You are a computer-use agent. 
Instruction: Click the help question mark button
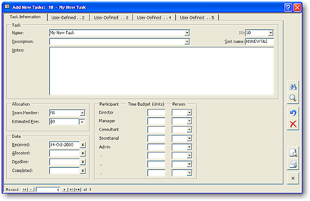(x=288, y=8)
